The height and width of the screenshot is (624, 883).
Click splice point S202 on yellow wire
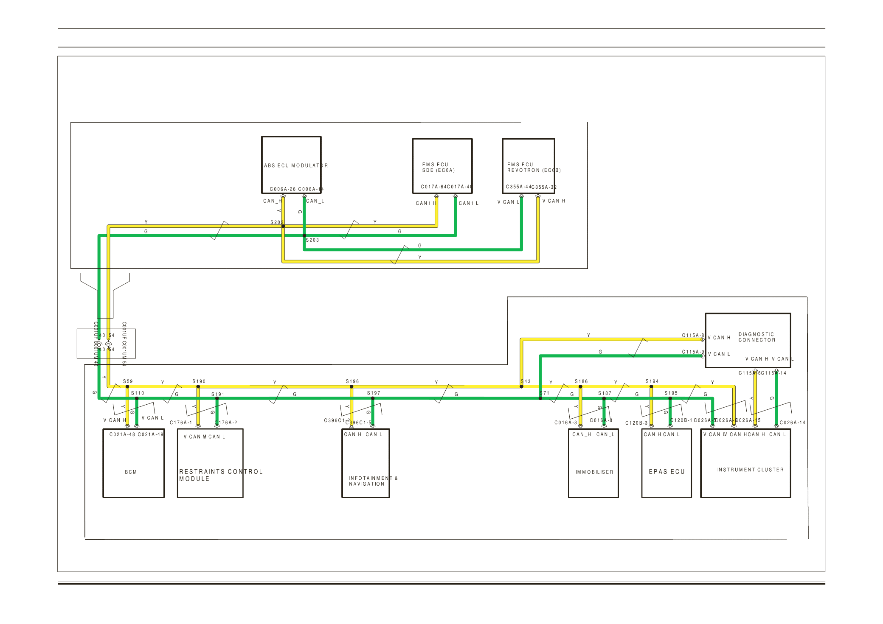[x=283, y=226]
